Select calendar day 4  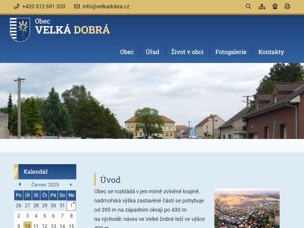(x=36, y=216)
